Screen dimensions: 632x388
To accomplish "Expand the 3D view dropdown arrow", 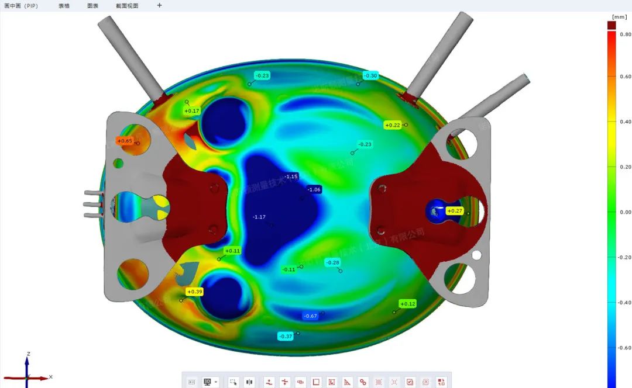I will [x=216, y=382].
